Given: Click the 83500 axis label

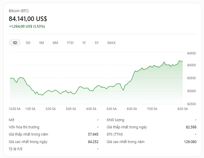Looking at the screenshot, I should pyautogui.click(x=191, y=78).
